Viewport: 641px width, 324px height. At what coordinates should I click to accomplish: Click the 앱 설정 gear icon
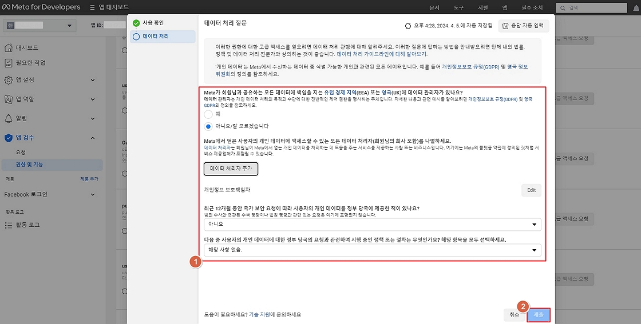pos(8,80)
